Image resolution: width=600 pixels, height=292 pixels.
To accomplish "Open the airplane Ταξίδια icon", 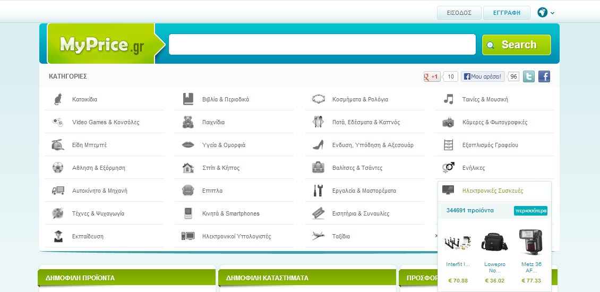I will tap(318, 236).
